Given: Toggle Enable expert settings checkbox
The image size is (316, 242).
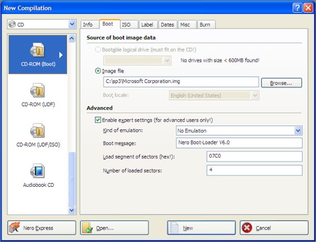Looking at the screenshot, I should (98, 120).
